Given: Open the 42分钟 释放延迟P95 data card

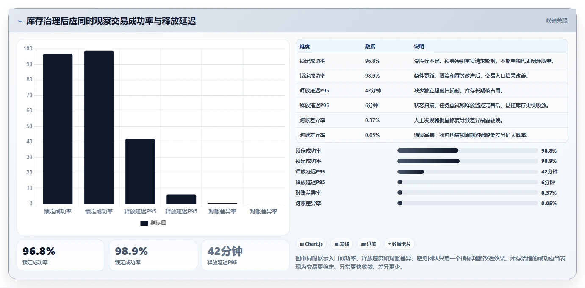Looking at the screenshot, I should point(245,255).
